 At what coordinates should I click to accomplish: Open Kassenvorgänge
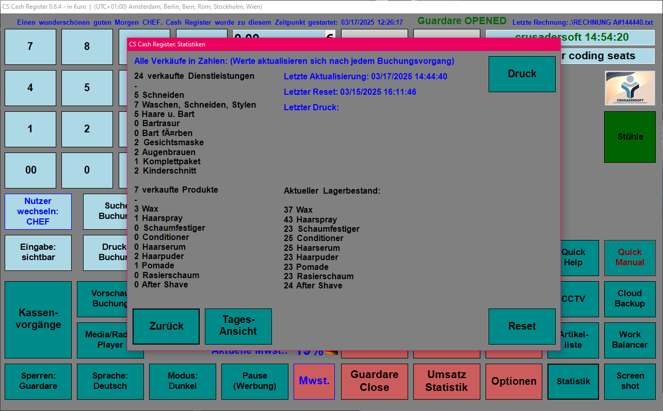(x=38, y=320)
